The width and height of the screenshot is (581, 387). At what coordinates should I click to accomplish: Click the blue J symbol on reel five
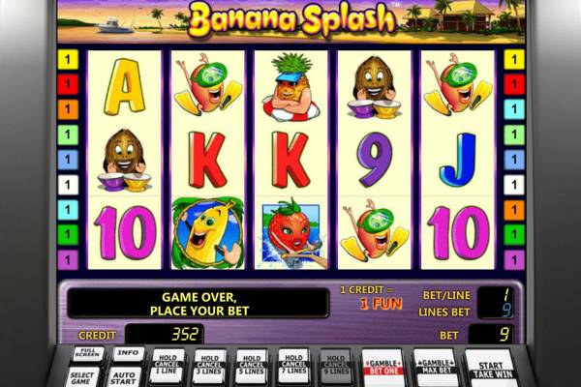click(458, 160)
